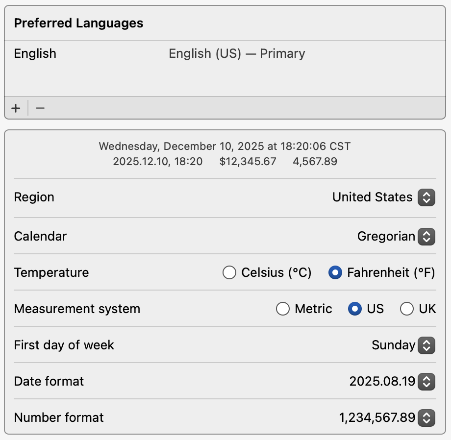Viewport: 451px width, 440px height.
Task: Click the short sample date 2025.12.10, 18:20
Action: tap(157, 161)
